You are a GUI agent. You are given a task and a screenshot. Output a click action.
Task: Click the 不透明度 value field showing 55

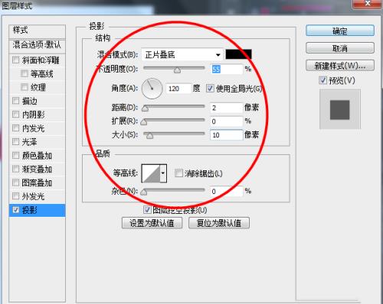coord(226,69)
